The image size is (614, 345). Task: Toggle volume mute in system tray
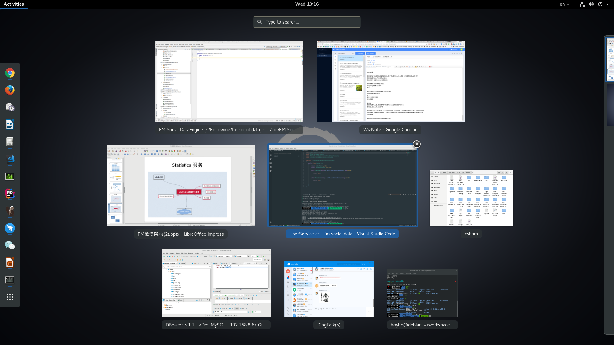coord(591,4)
